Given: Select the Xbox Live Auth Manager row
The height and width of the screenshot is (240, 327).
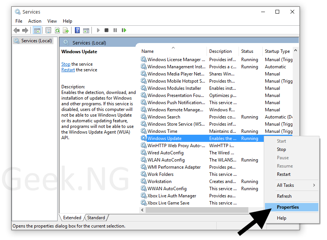Looking at the screenshot, I should (202, 196).
